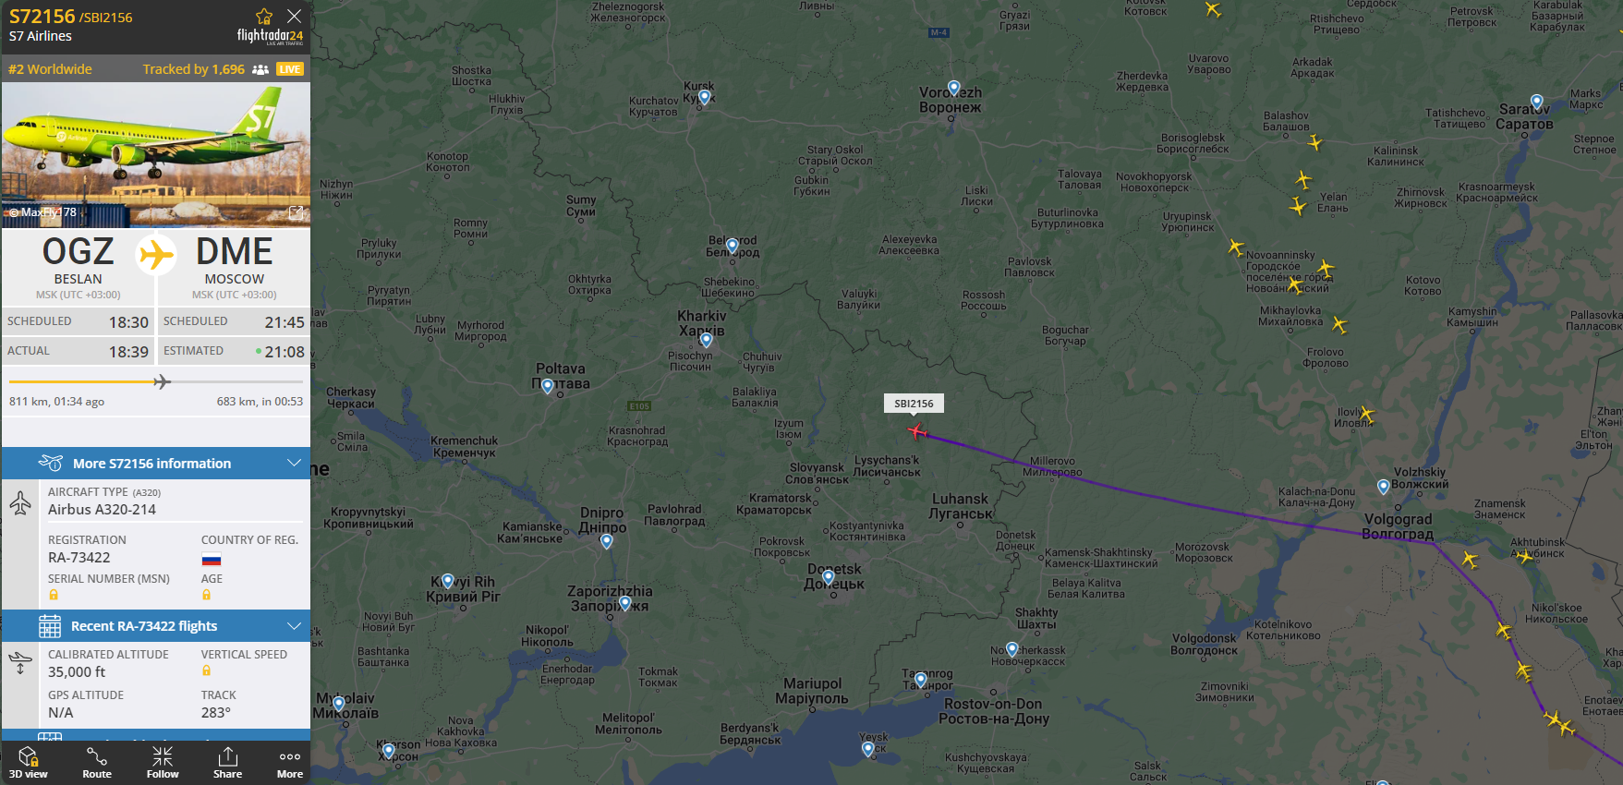The image size is (1623, 785).
Task: Open the SBI2156 callsign label on map
Action: coord(914,404)
